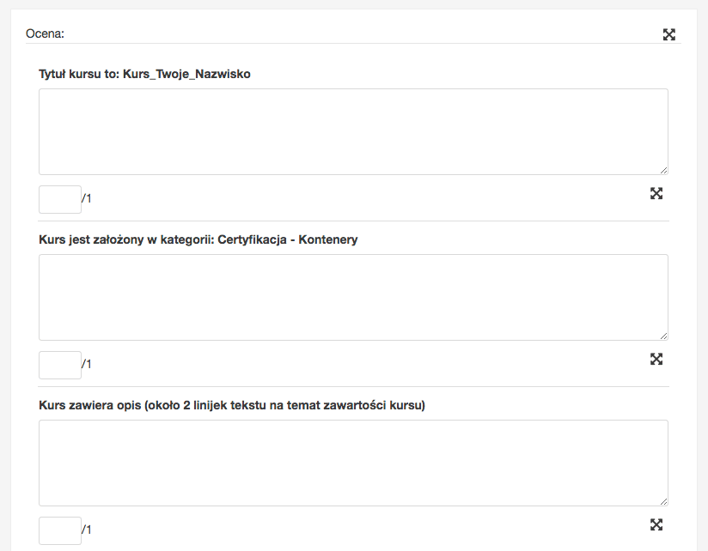Viewport: 708px width, 551px height.
Task: Click expand icon for Tytuł kursu criterion
Action: tap(656, 193)
